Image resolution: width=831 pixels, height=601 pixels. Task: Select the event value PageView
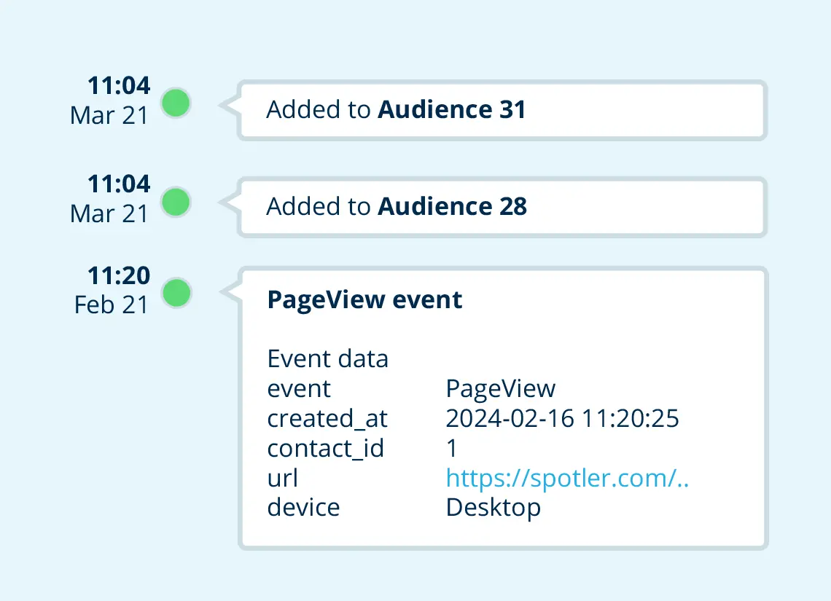pyautogui.click(x=500, y=389)
